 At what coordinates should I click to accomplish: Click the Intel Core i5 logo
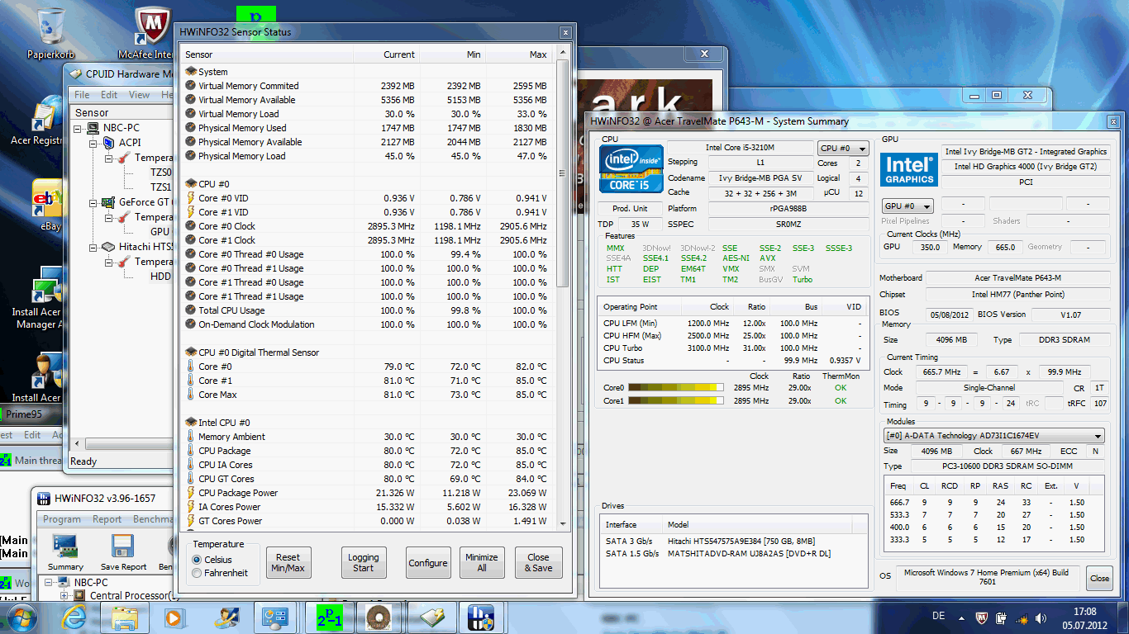631,170
